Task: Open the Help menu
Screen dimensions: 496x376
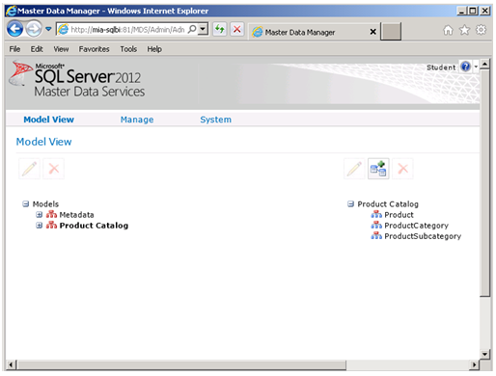Action: (154, 49)
